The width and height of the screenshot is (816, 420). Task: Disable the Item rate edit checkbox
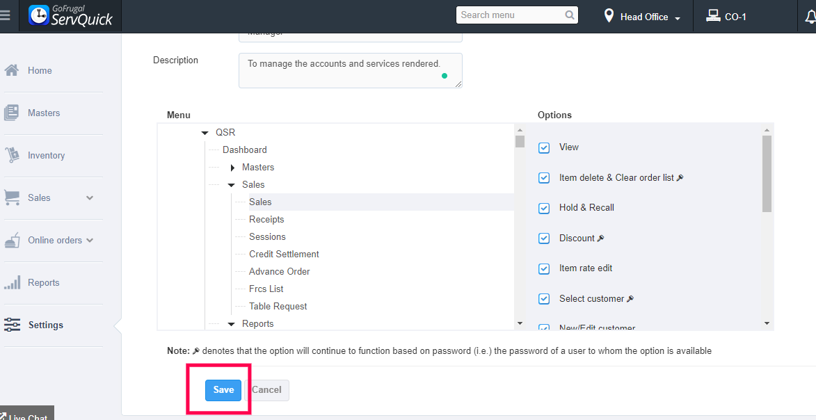coord(544,268)
